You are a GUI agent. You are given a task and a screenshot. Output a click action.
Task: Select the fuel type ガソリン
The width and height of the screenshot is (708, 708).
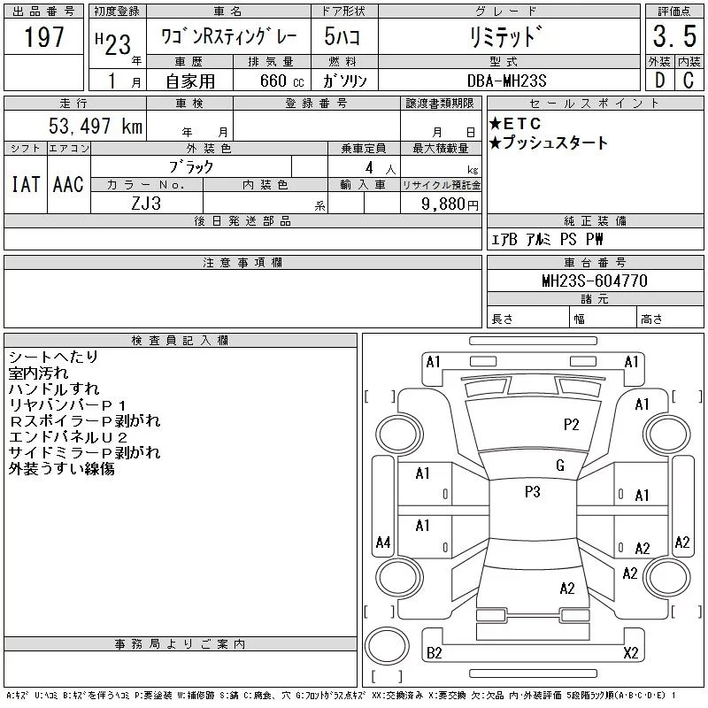pyautogui.click(x=344, y=81)
